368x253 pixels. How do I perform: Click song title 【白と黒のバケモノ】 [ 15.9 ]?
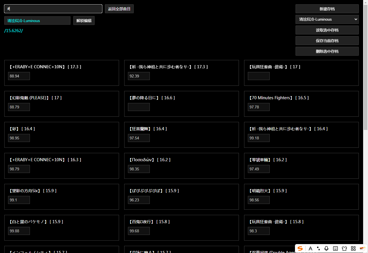(x=36, y=222)
